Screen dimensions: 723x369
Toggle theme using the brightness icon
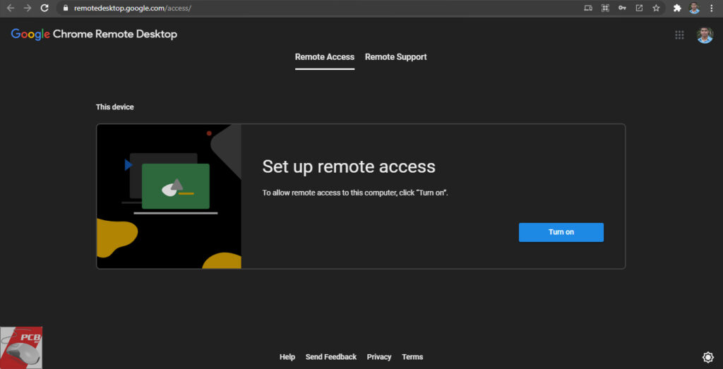[x=708, y=357]
